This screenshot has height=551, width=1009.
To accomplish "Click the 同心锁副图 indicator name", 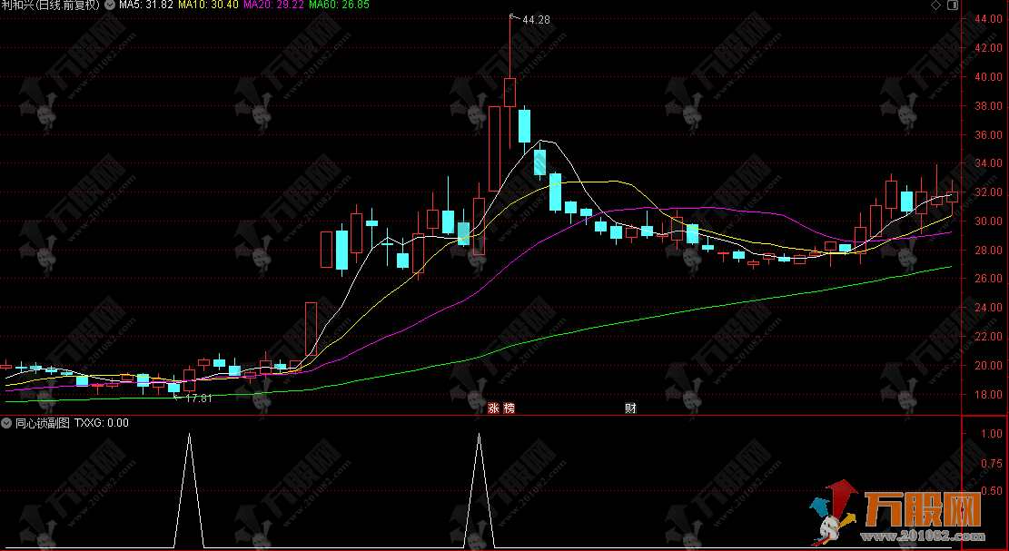I will click(43, 422).
